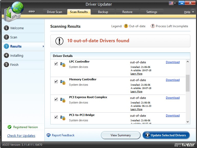The image size is (197, 148).
Task: Toggle the PCI Express Root Complex checkbox
Action: coord(56,99)
